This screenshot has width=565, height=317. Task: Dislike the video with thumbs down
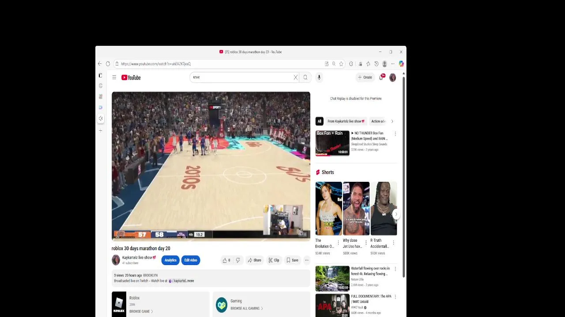point(237,260)
